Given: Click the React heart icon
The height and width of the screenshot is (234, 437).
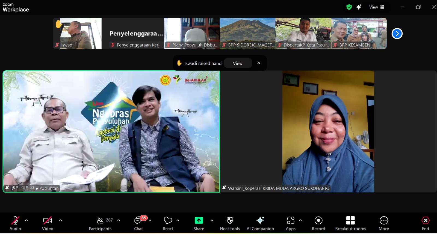Looking at the screenshot, I should [168, 223].
